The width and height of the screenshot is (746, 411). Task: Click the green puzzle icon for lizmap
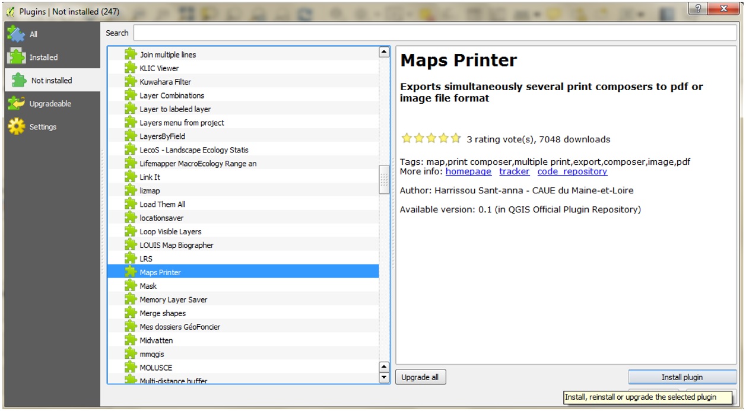131,190
